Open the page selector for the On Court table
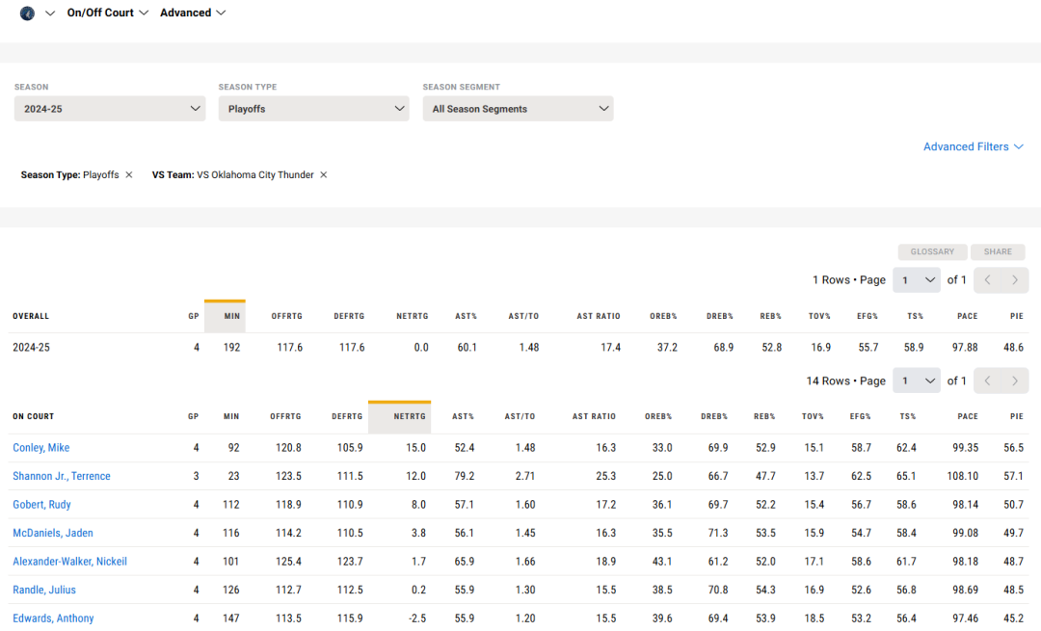 pyautogui.click(x=917, y=381)
